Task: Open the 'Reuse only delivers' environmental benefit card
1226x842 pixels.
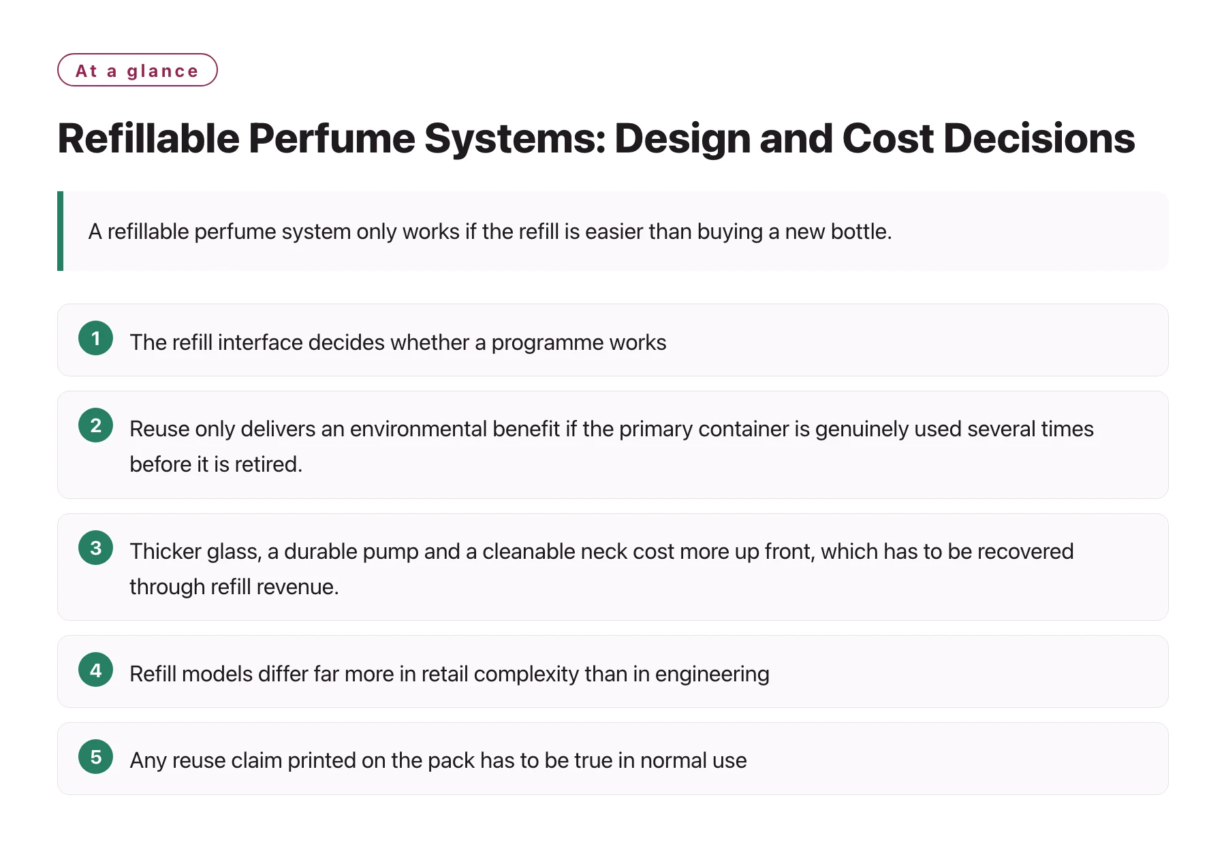Action: [x=613, y=444]
